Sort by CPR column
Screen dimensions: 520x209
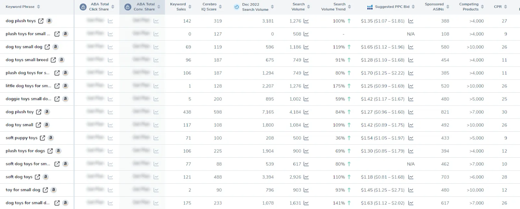(x=506, y=7)
